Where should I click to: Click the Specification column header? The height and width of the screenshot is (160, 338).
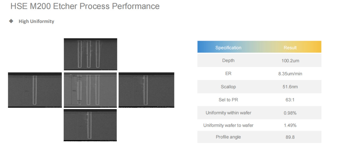(228, 48)
